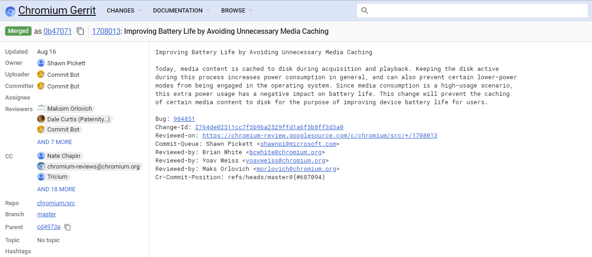592x257 pixels.
Task: Open Bug 984851 link
Action: (184, 119)
